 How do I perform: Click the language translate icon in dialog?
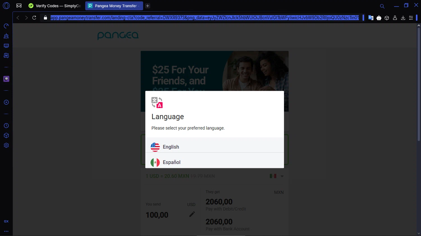coord(157,102)
